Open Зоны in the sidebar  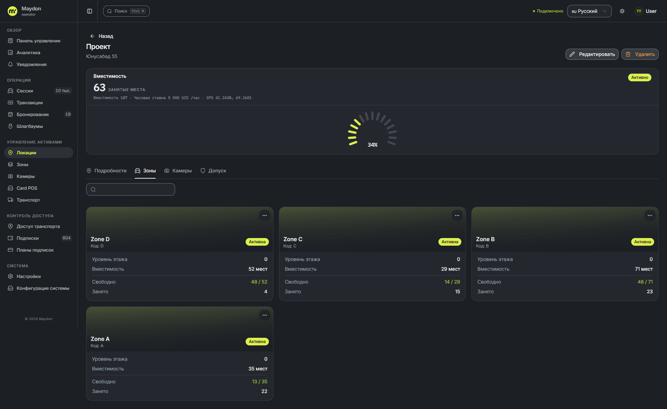(39, 165)
